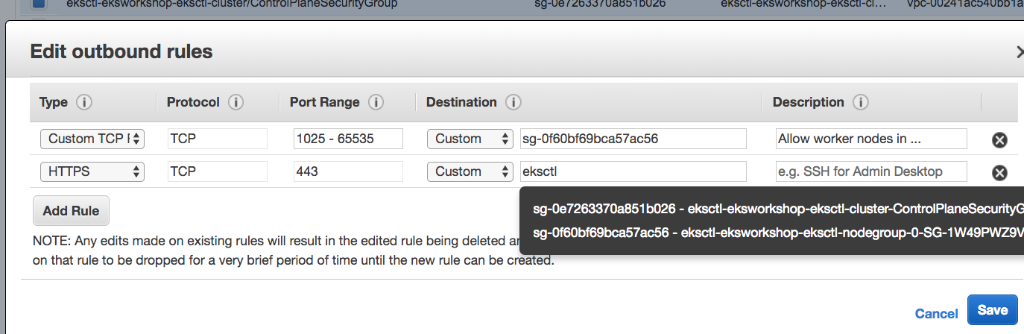
Task: Click the info icon beside Port Range
Action: tap(376, 102)
